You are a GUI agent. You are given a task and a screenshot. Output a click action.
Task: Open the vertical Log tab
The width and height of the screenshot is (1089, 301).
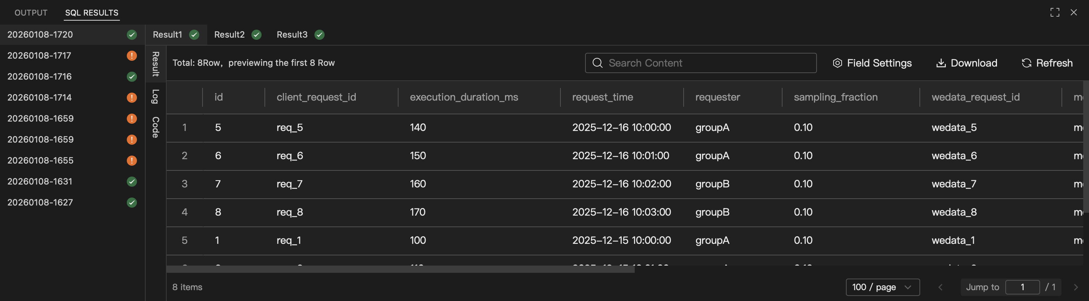(155, 97)
